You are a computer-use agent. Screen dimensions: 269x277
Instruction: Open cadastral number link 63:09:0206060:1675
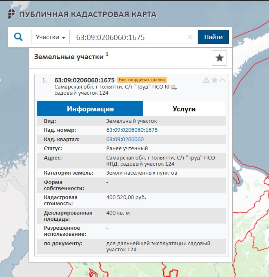click(x=132, y=130)
